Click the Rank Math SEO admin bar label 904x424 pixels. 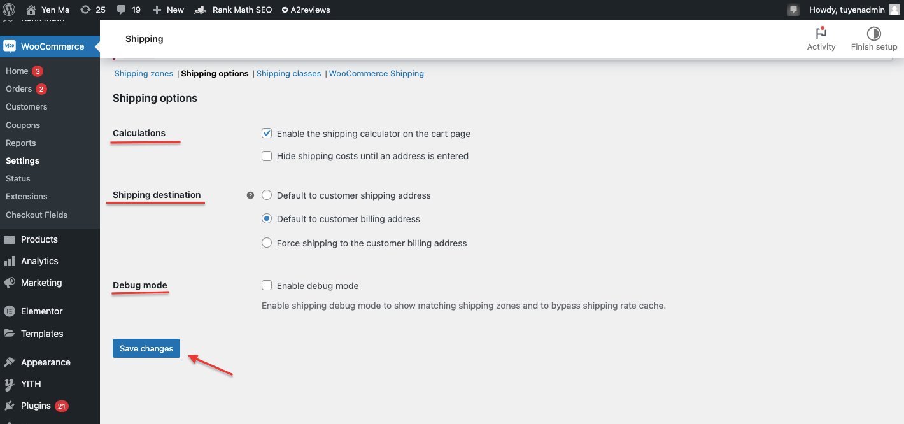tap(242, 10)
